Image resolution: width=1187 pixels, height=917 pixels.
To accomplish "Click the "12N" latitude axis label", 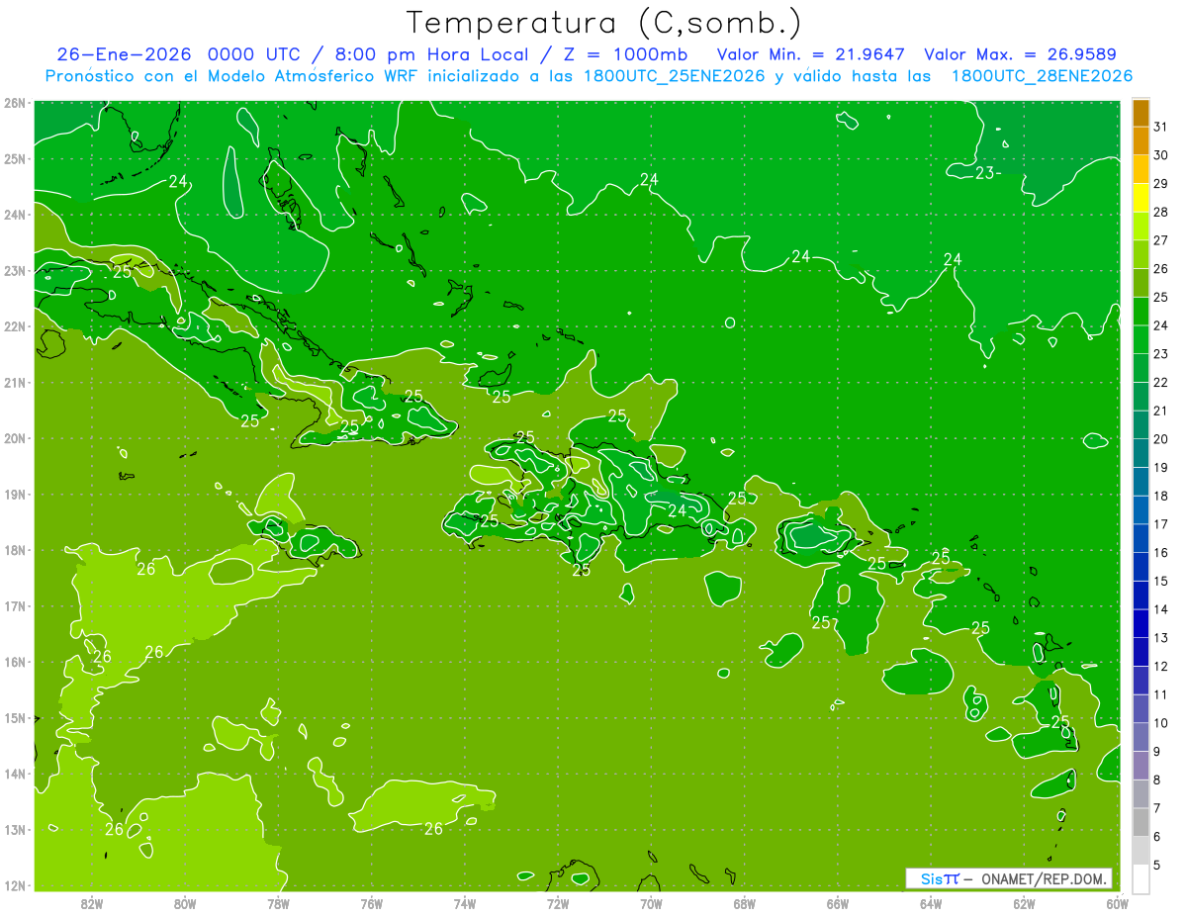I will 15,885.
